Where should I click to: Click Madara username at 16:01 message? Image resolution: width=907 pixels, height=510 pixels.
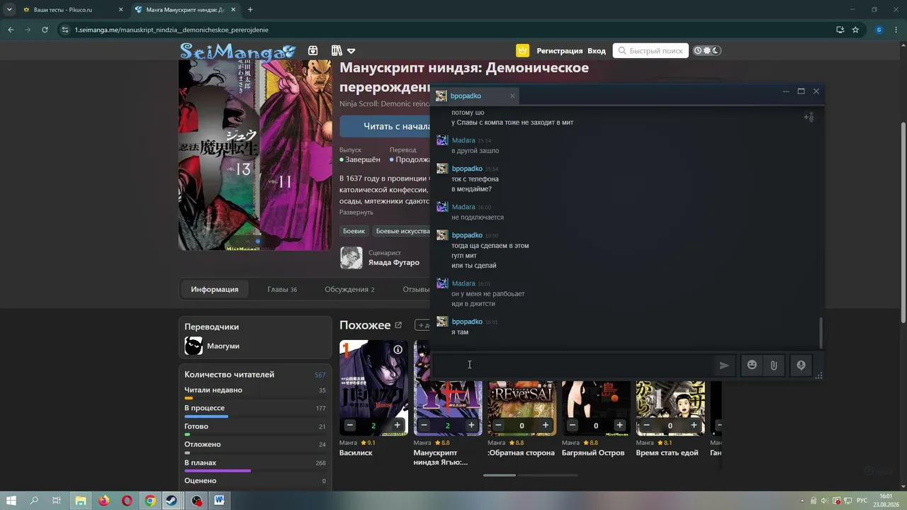463,283
